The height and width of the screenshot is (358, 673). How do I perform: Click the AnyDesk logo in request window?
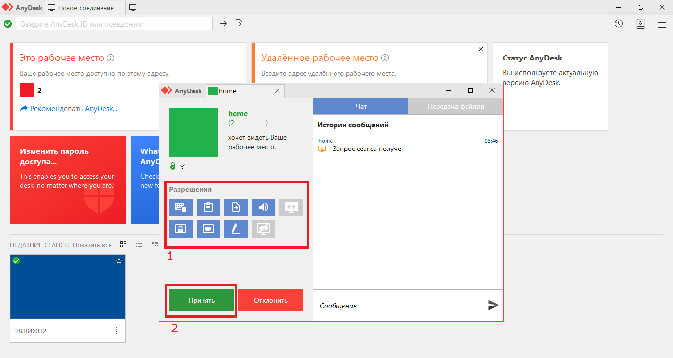[181, 91]
